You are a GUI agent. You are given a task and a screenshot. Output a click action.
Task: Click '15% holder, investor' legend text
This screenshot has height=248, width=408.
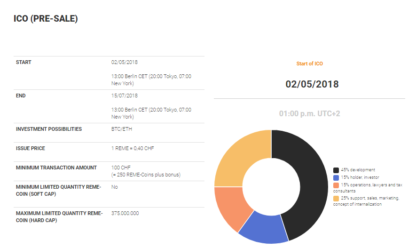click(360, 177)
